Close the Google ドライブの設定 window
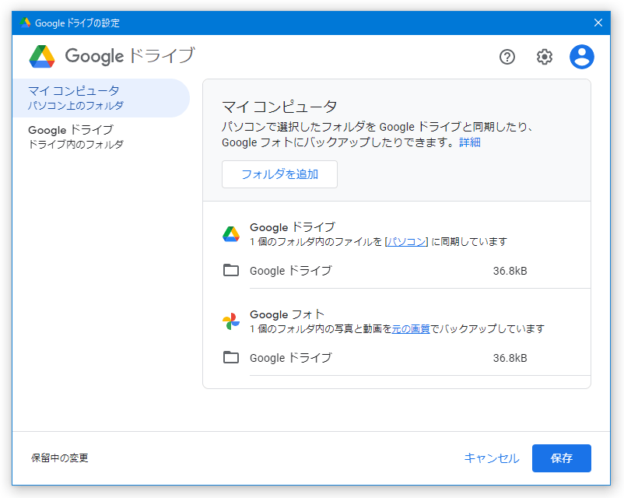Viewport: 624px width, 498px height. coord(598,23)
